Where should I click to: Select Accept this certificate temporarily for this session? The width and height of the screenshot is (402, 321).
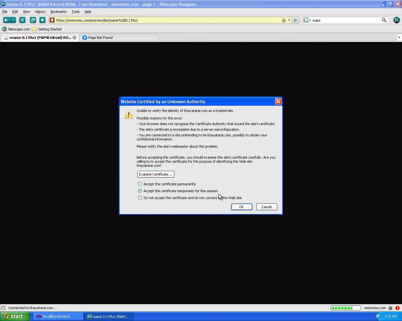point(140,191)
